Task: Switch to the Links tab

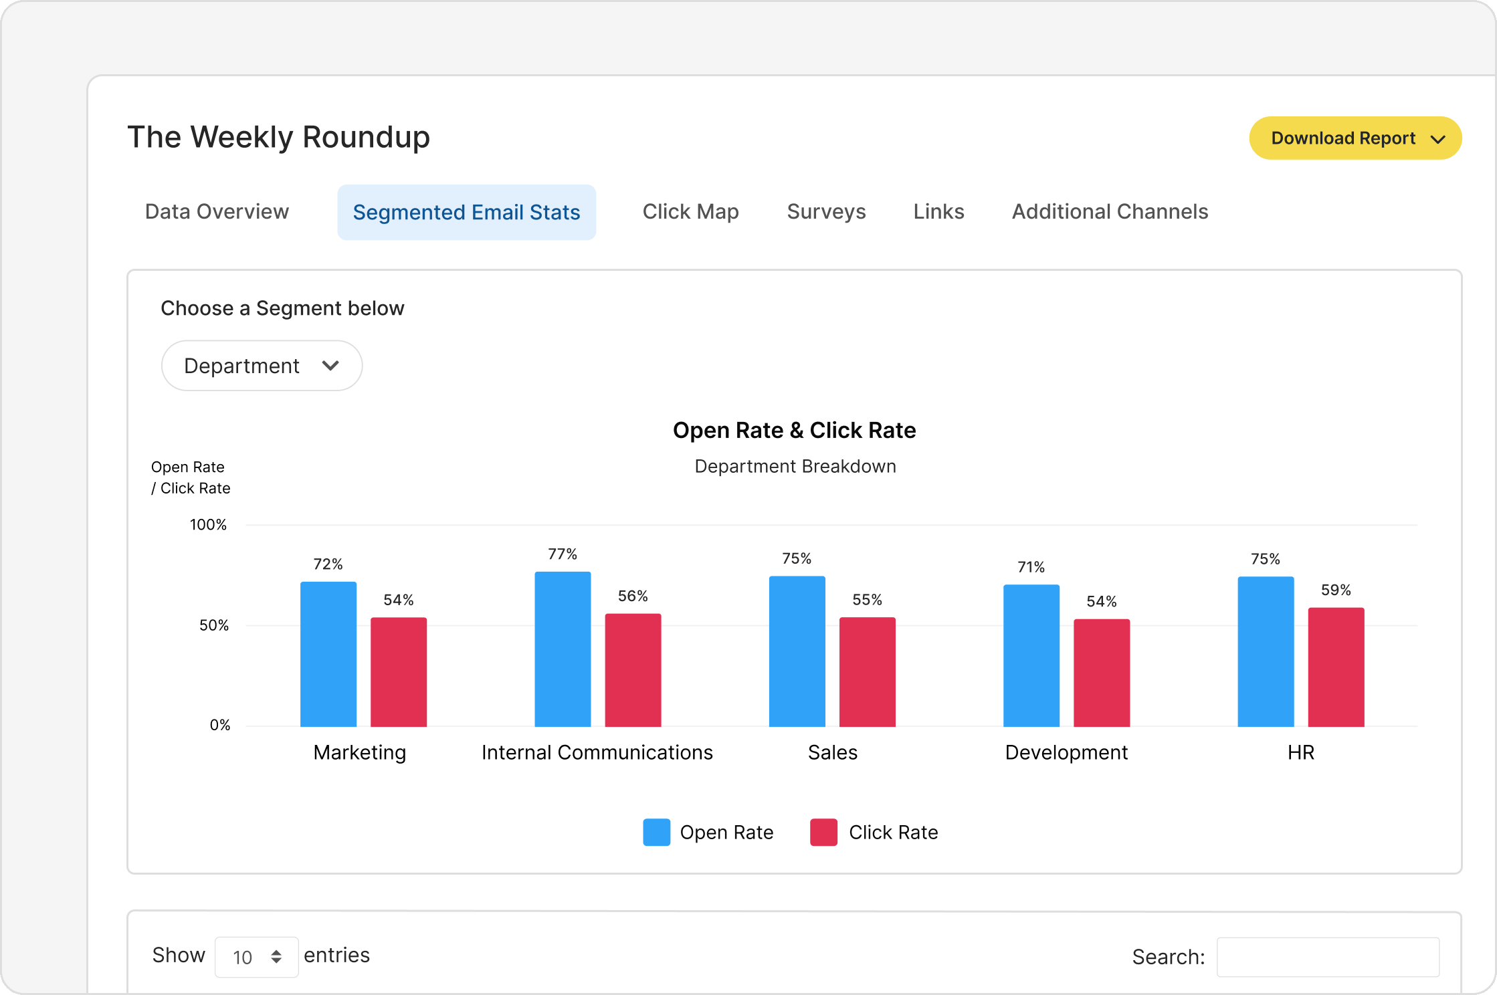Action: (x=938, y=212)
